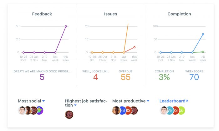Open the Most productive dropdown arrow
Viewport: 219px width, 131px height.
(x=148, y=101)
